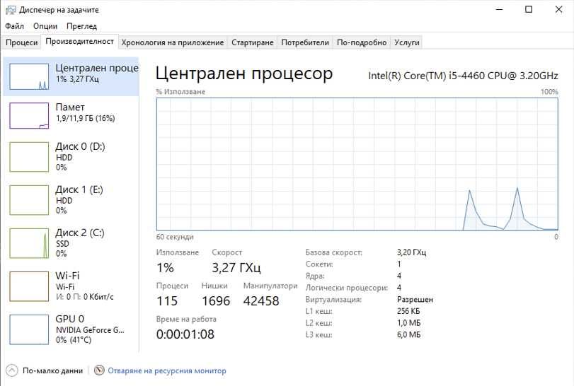
Task: Click the processes count 115
Action: tap(167, 301)
